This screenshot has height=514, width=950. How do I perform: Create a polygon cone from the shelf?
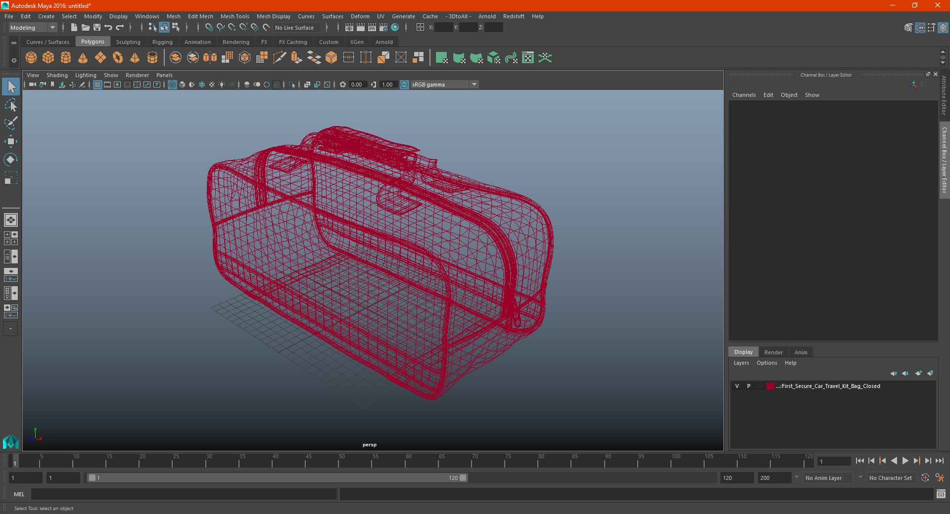(x=83, y=58)
